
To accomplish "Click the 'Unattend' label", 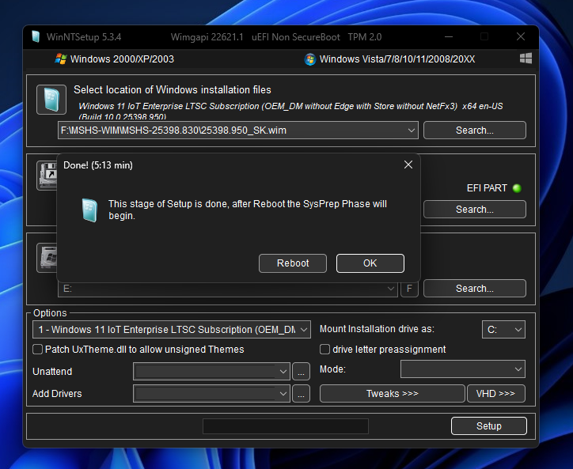I will coord(52,372).
